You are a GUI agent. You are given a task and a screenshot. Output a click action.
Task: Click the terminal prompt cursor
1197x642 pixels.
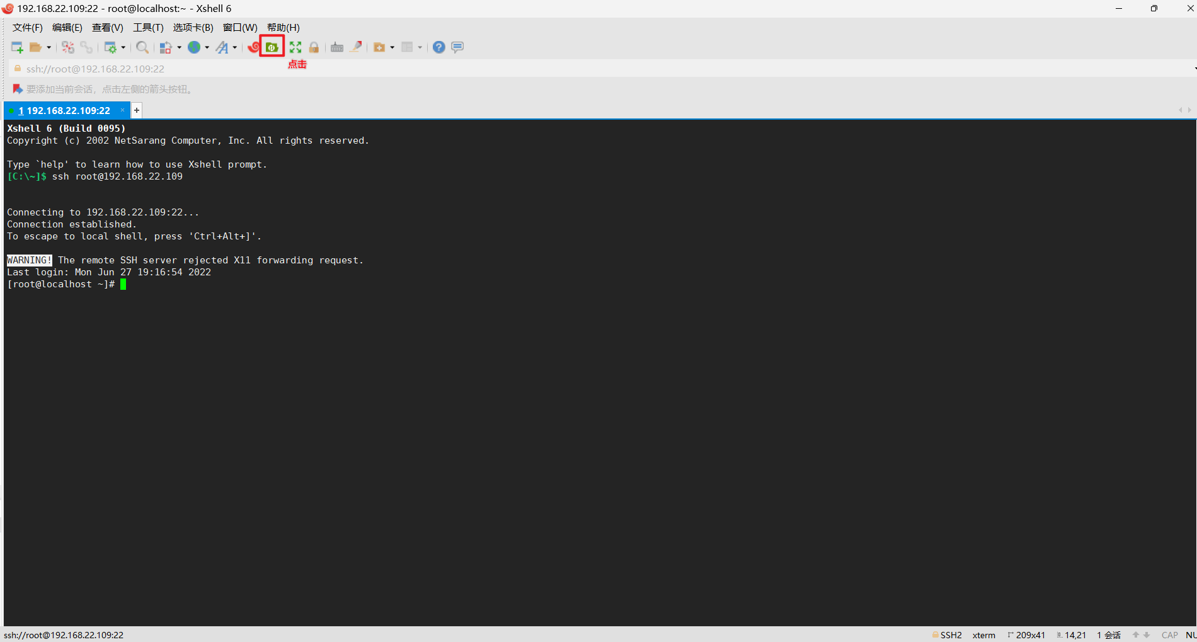point(123,284)
